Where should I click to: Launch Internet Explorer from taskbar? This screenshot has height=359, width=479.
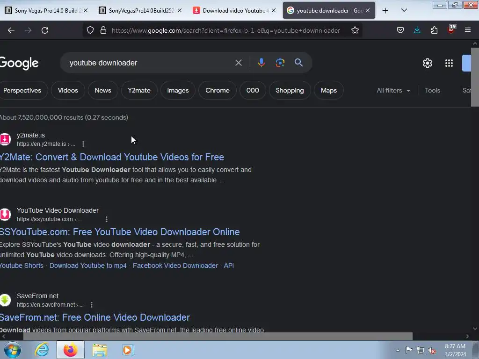tap(42, 350)
